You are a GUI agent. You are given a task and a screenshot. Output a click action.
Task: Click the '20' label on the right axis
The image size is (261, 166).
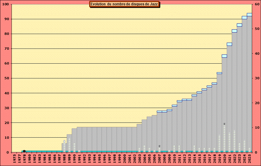click(x=257, y=103)
